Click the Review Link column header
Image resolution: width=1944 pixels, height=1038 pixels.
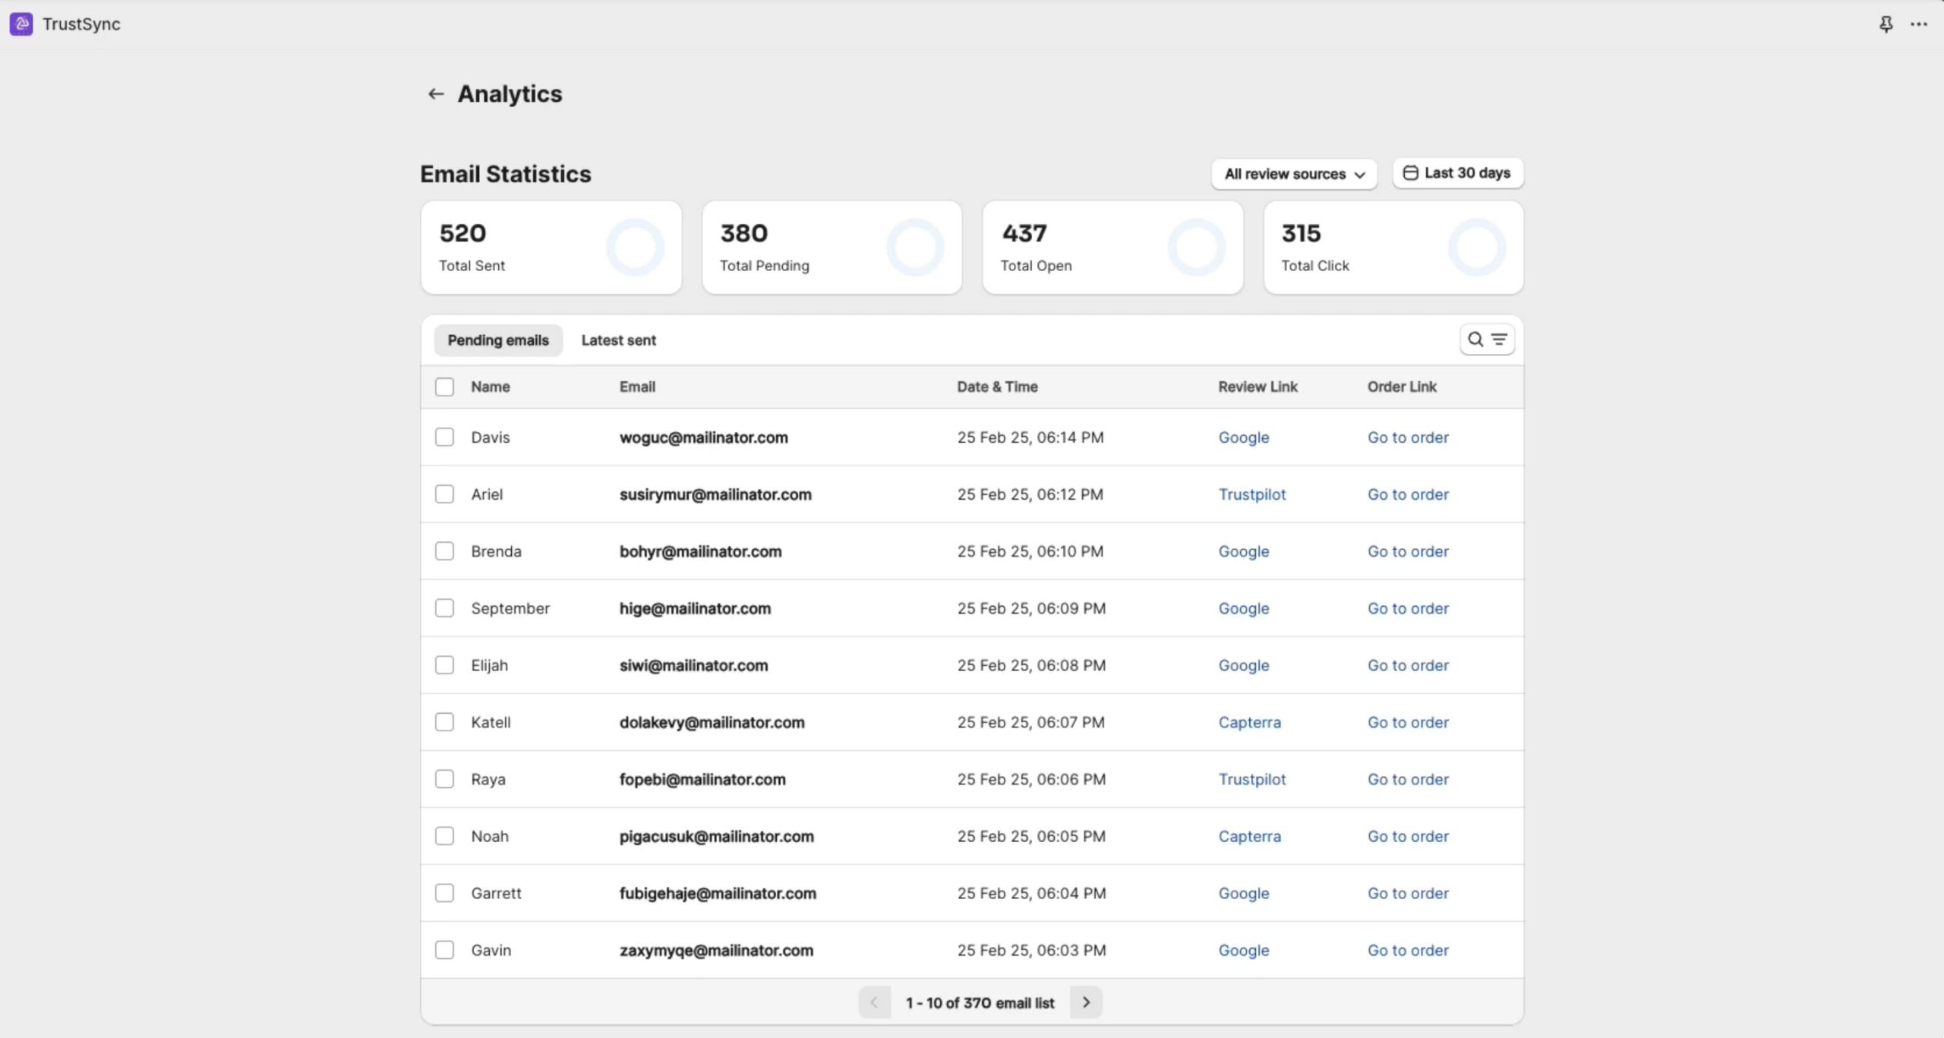[x=1258, y=386]
